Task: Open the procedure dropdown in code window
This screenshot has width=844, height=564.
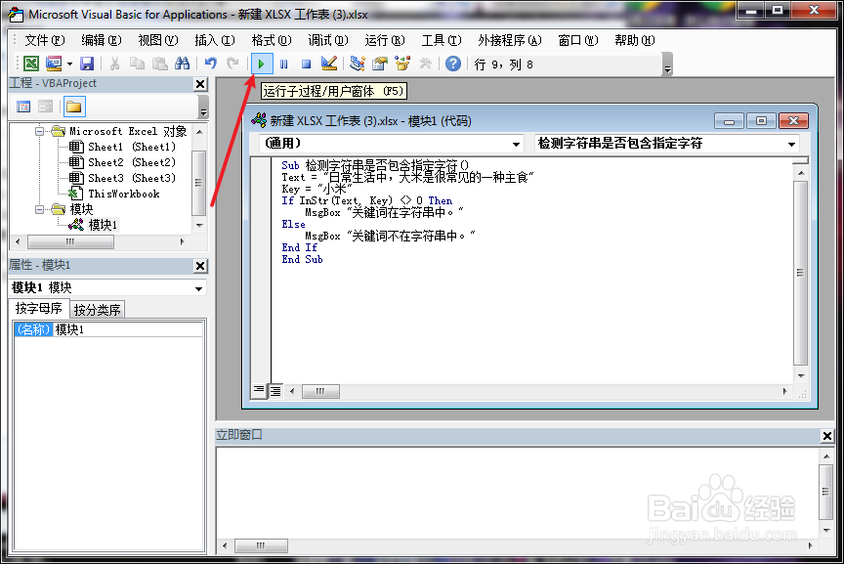Action: (791, 144)
